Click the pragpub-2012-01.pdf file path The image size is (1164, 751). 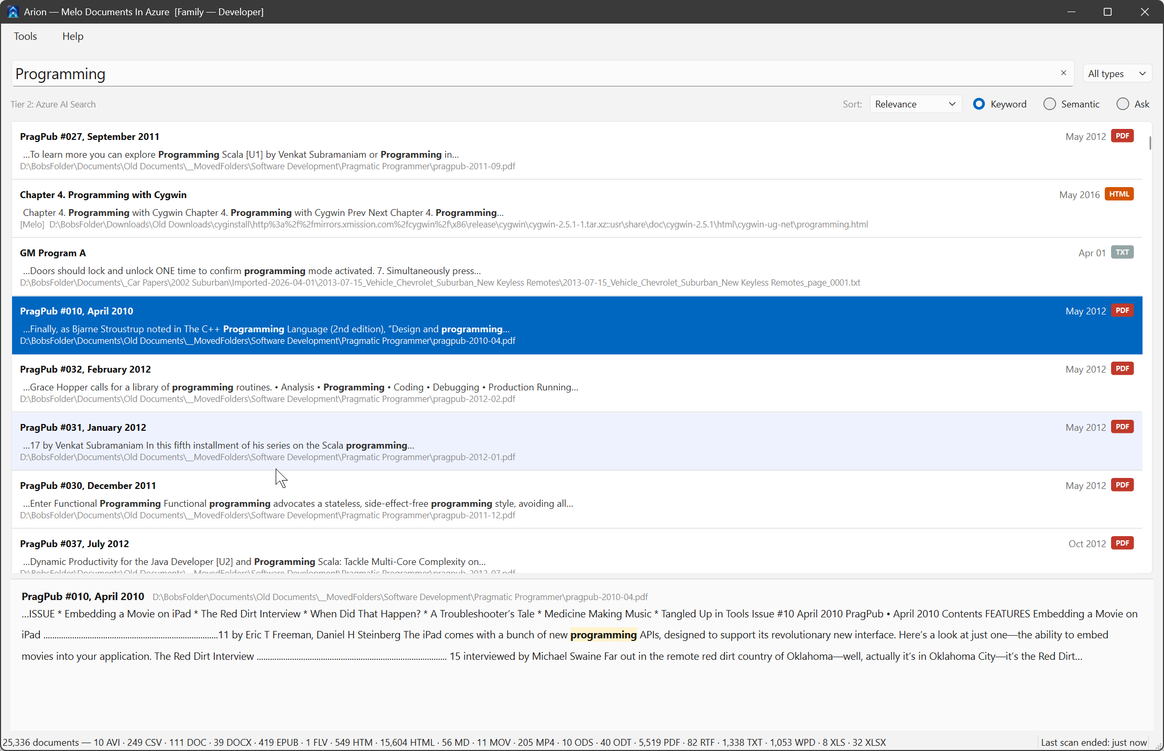point(267,457)
